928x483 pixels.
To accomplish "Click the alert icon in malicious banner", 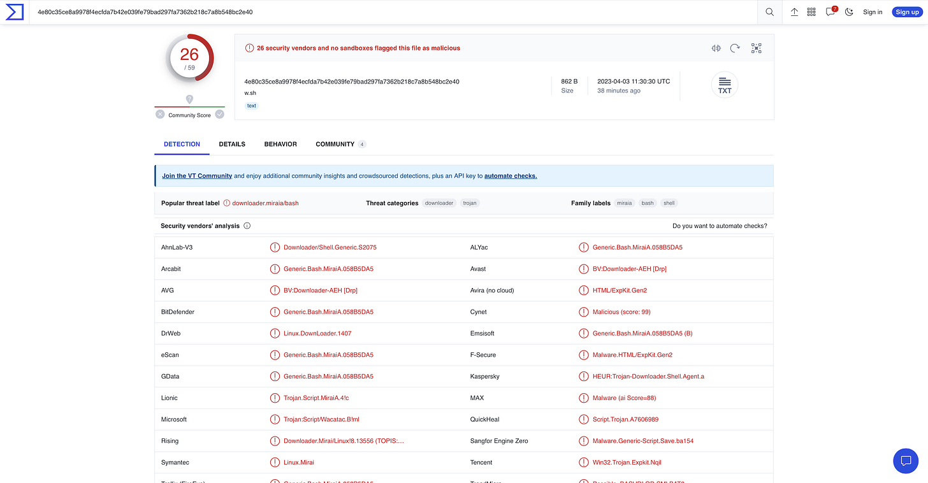I will pyautogui.click(x=249, y=48).
